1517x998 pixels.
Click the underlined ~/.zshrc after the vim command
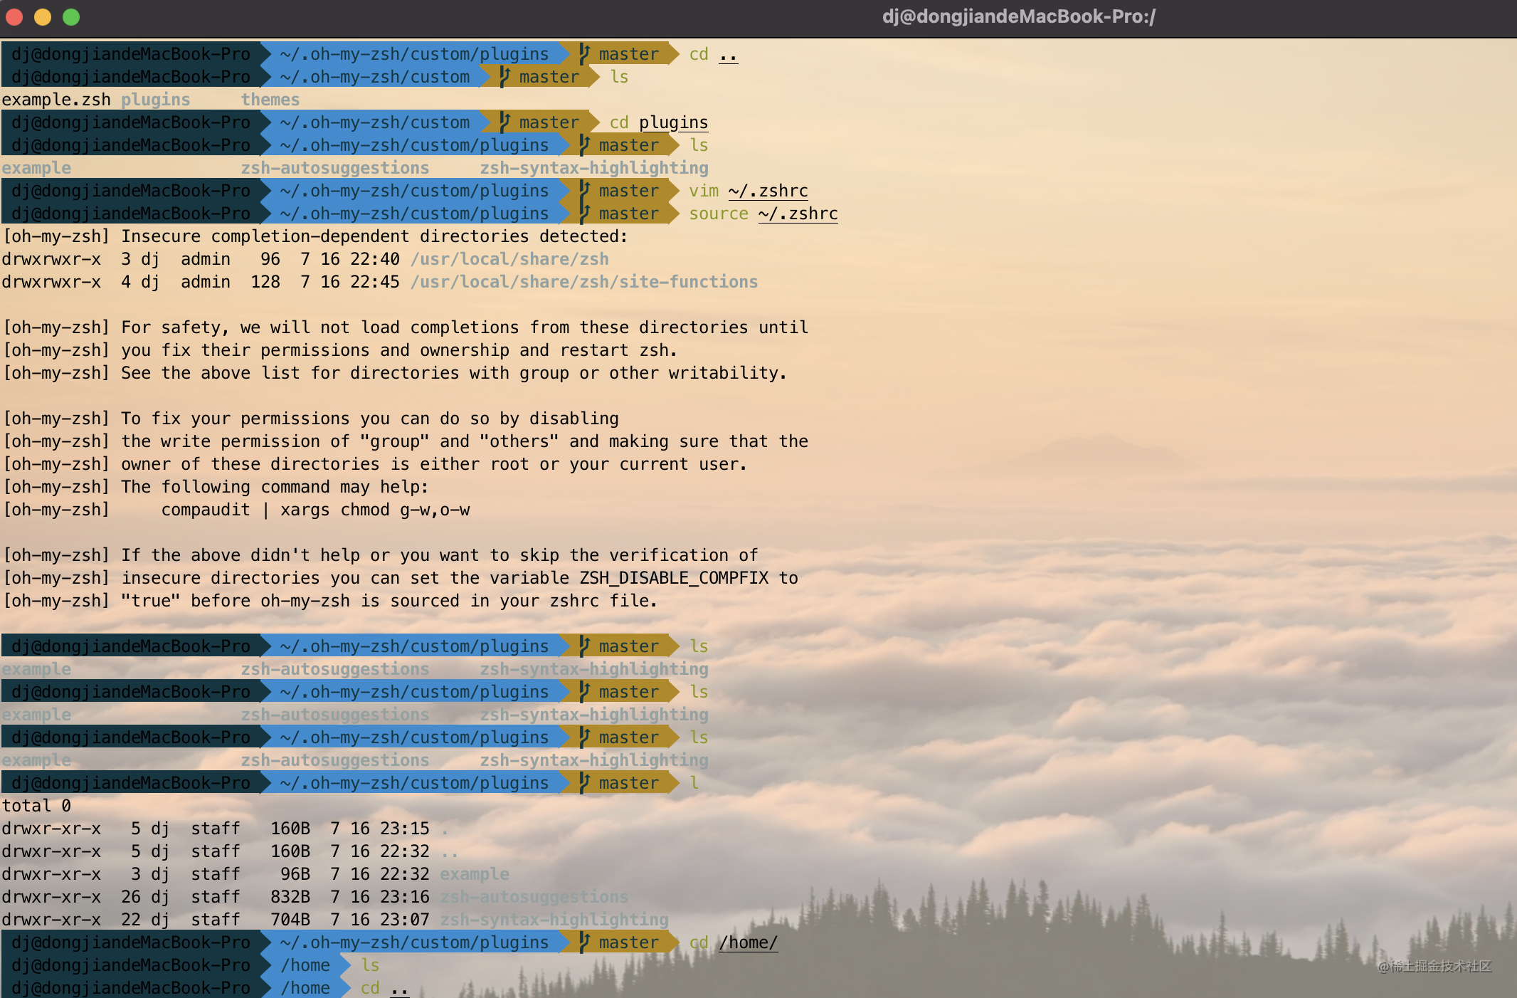pos(768,190)
